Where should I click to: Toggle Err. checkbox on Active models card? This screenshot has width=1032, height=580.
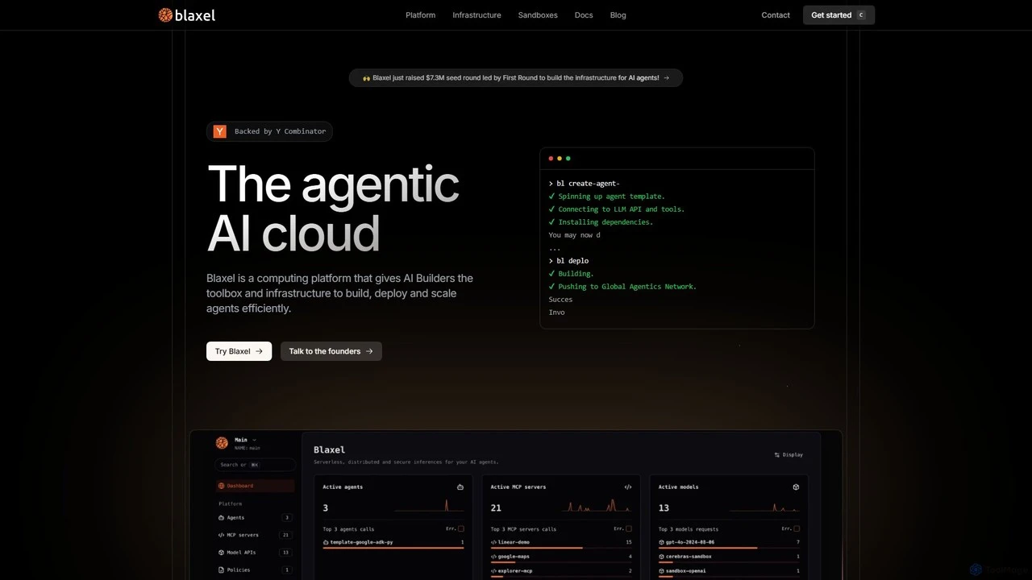(797, 529)
